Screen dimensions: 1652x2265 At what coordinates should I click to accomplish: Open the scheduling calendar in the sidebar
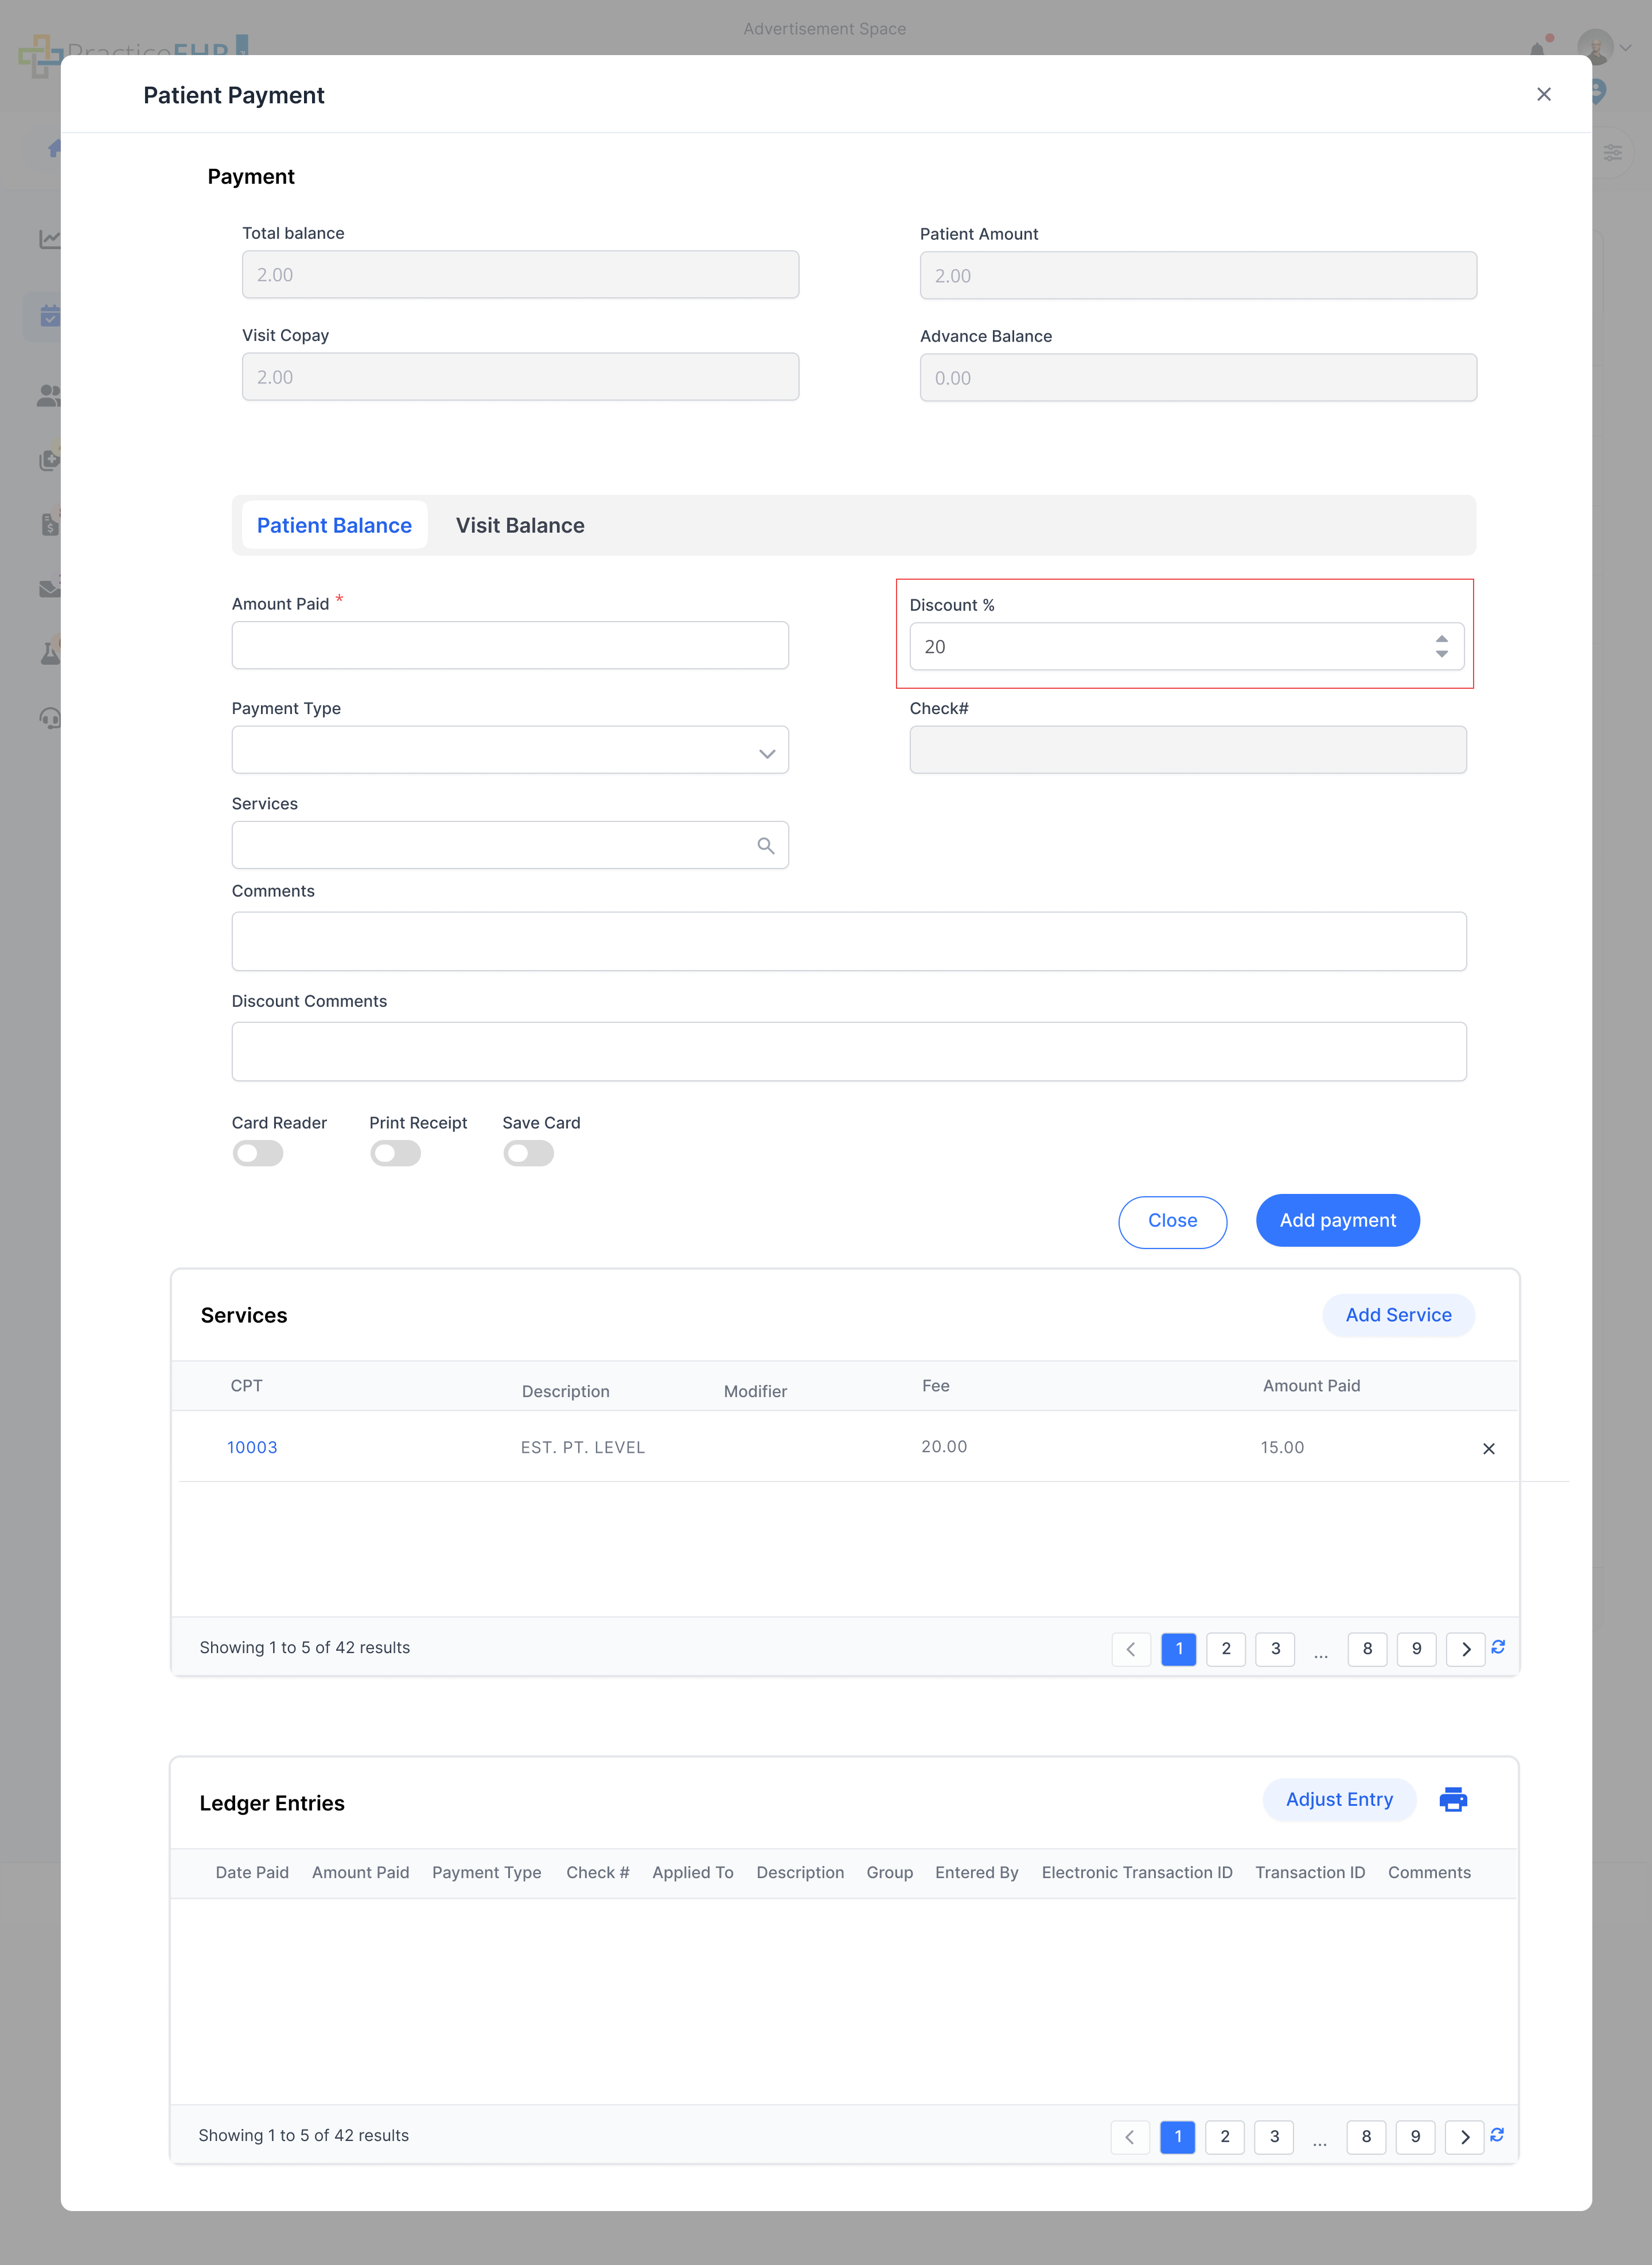(x=50, y=314)
